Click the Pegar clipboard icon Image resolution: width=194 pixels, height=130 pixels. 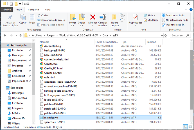coord(32,19)
